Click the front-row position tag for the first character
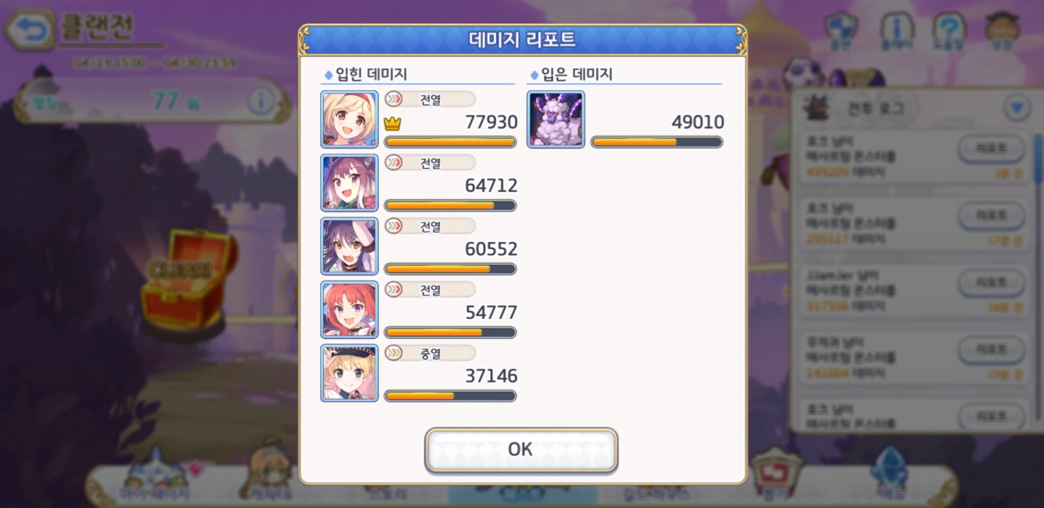Viewport: 1044px width, 508px height. pos(430,99)
